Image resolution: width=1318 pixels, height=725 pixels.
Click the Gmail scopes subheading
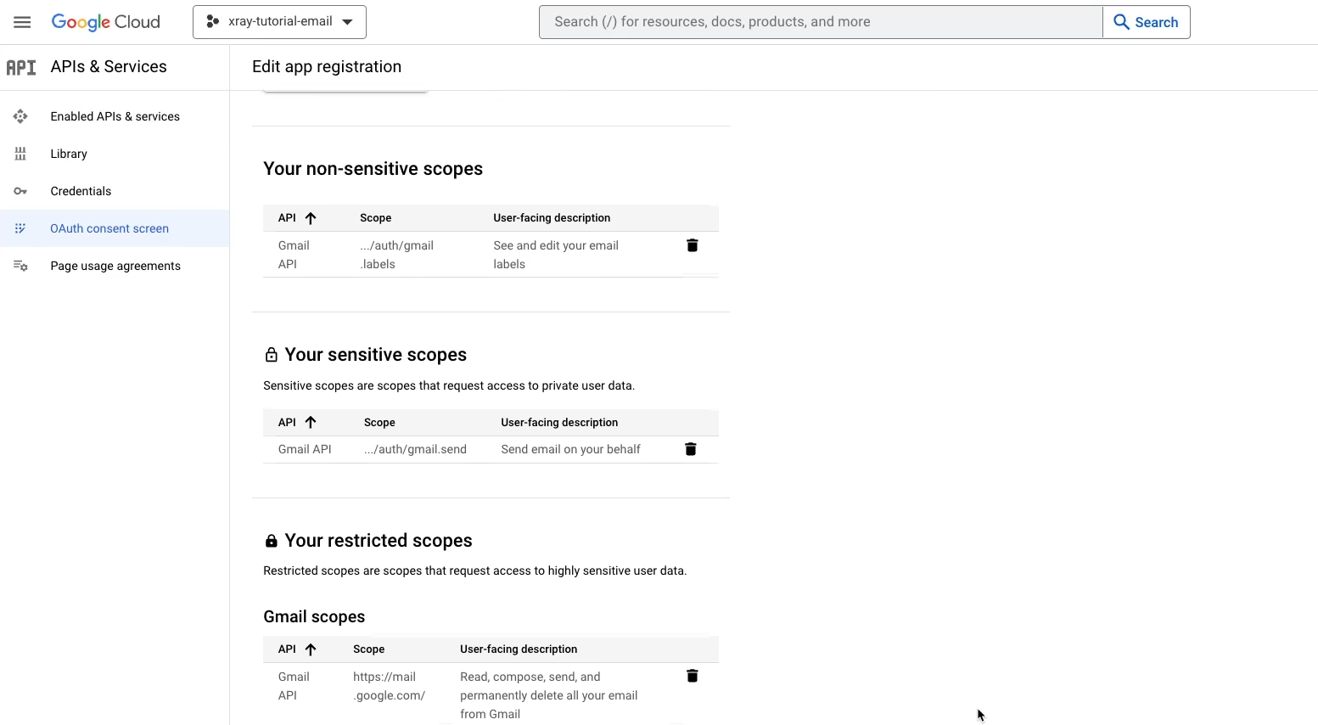click(x=314, y=617)
